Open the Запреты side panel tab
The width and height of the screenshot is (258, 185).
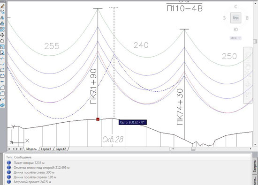(255, 166)
